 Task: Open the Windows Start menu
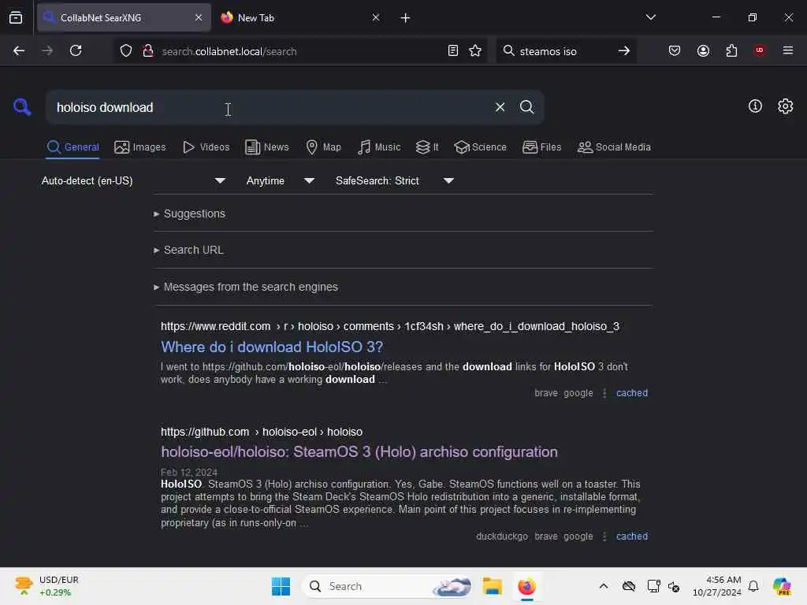281,586
